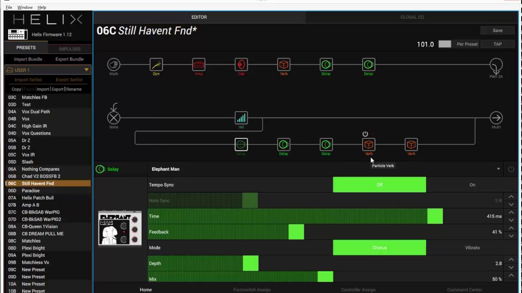Increase Time value with up arrow
This screenshot has height=293, width=522.
point(511,212)
